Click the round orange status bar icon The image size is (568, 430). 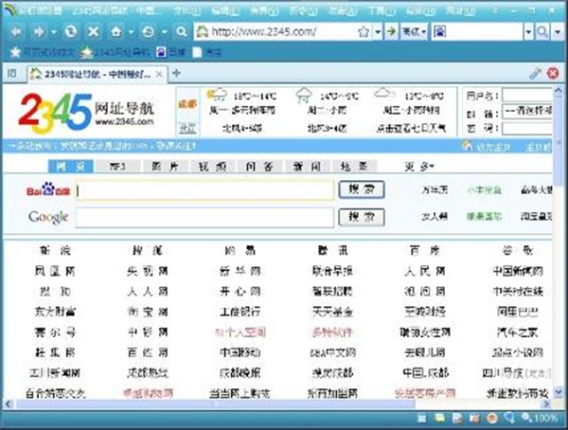coord(492,419)
